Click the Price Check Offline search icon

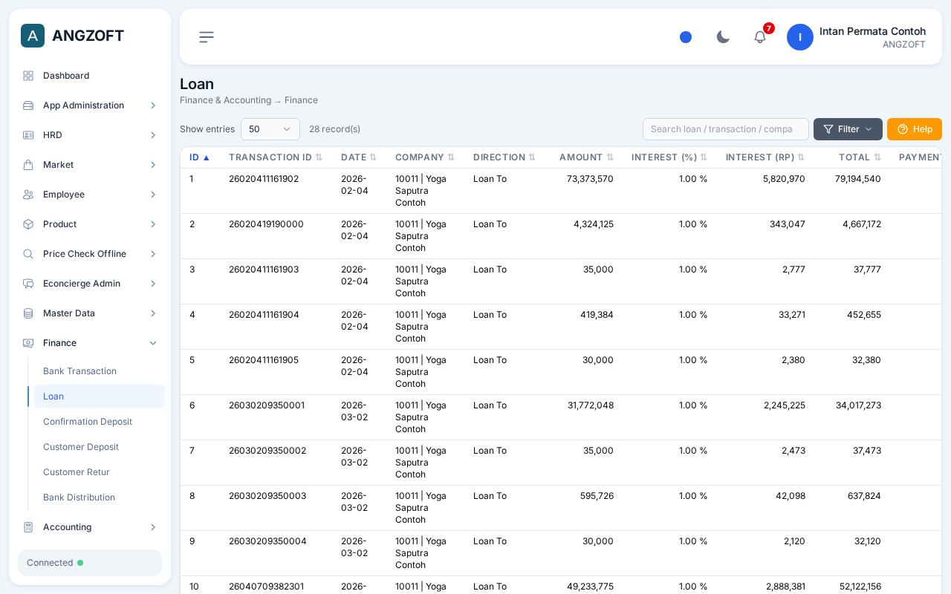[x=28, y=254]
